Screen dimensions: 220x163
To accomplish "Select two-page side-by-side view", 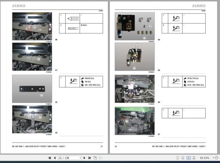I will 188,158.
